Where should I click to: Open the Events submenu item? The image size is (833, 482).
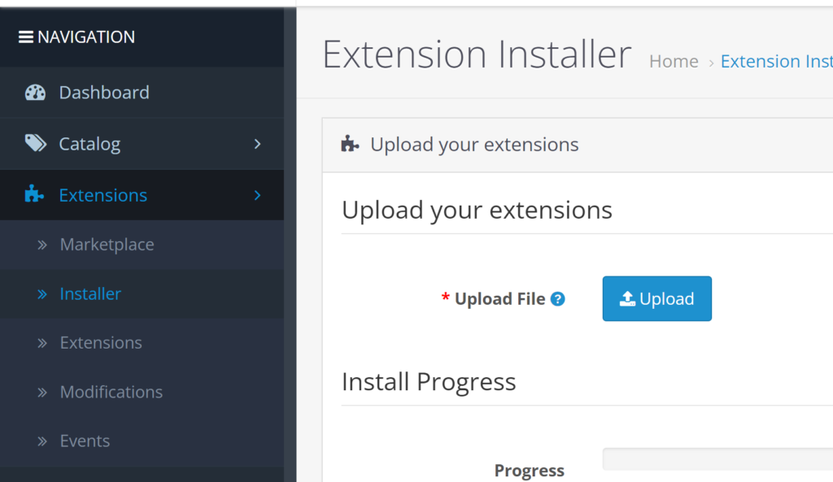click(142, 441)
